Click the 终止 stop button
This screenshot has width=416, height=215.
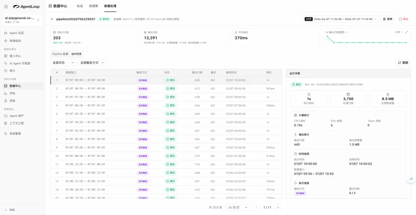pos(404,19)
